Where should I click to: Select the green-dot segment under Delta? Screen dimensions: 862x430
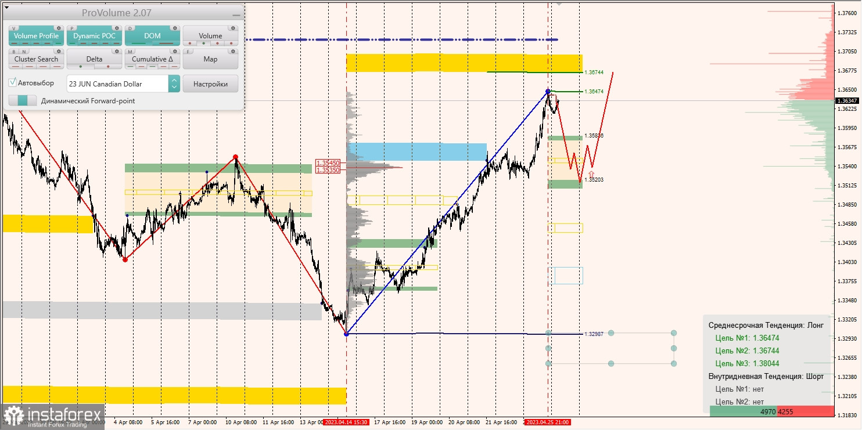(80, 67)
